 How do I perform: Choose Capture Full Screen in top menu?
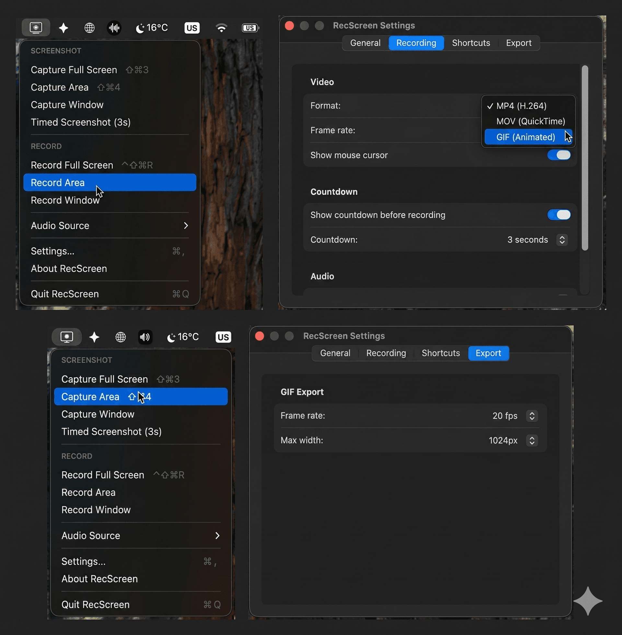110,70
